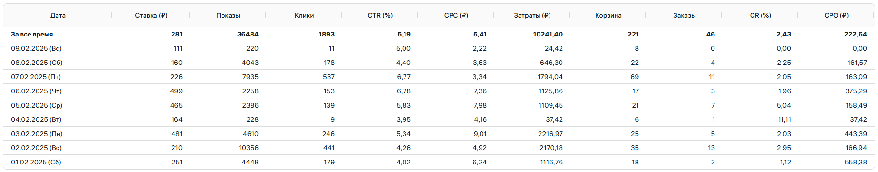Sort by Затраты (₽) column
Screen dimensions: 878x172
[x=532, y=15]
